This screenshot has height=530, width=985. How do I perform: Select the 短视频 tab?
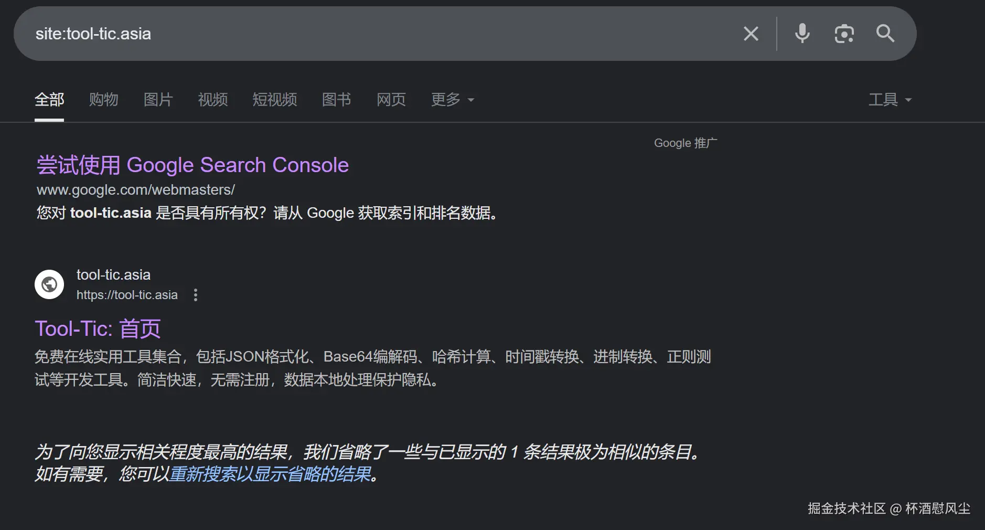click(x=274, y=100)
